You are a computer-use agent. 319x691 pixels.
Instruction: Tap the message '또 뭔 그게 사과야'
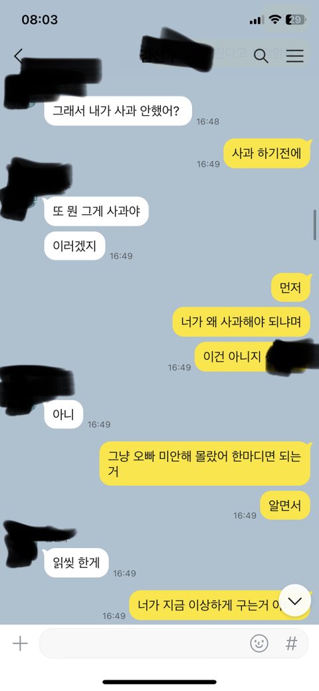pyautogui.click(x=96, y=211)
